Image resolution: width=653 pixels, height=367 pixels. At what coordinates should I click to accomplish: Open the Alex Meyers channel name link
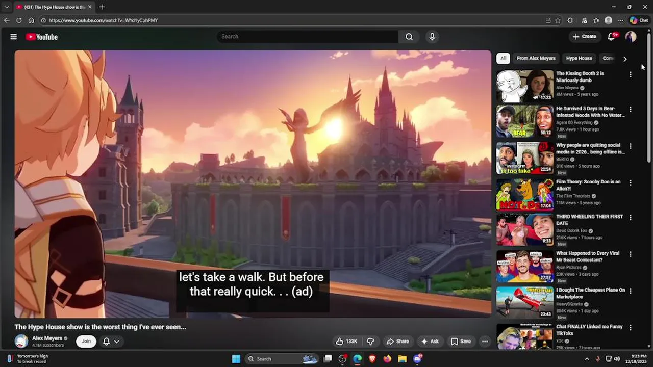click(x=47, y=338)
